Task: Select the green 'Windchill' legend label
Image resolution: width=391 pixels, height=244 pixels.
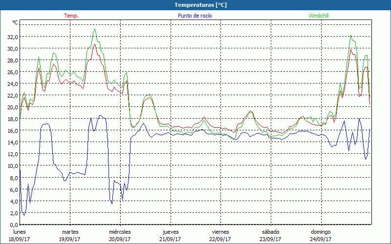Action: coord(319,16)
